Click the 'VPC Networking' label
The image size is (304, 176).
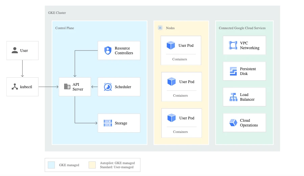[250, 45]
